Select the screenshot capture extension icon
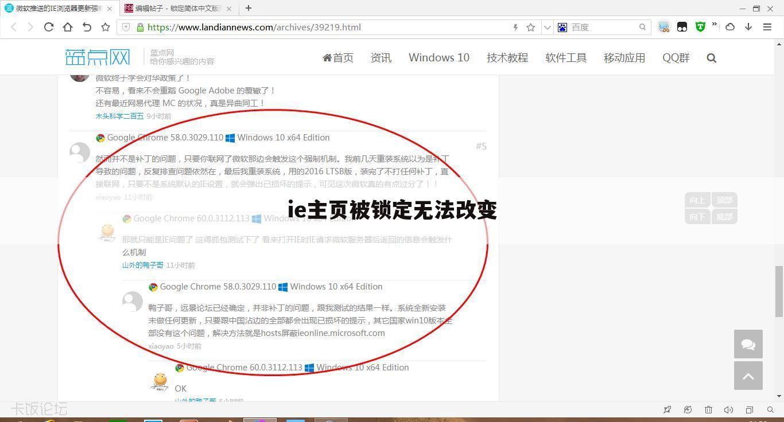 663,27
